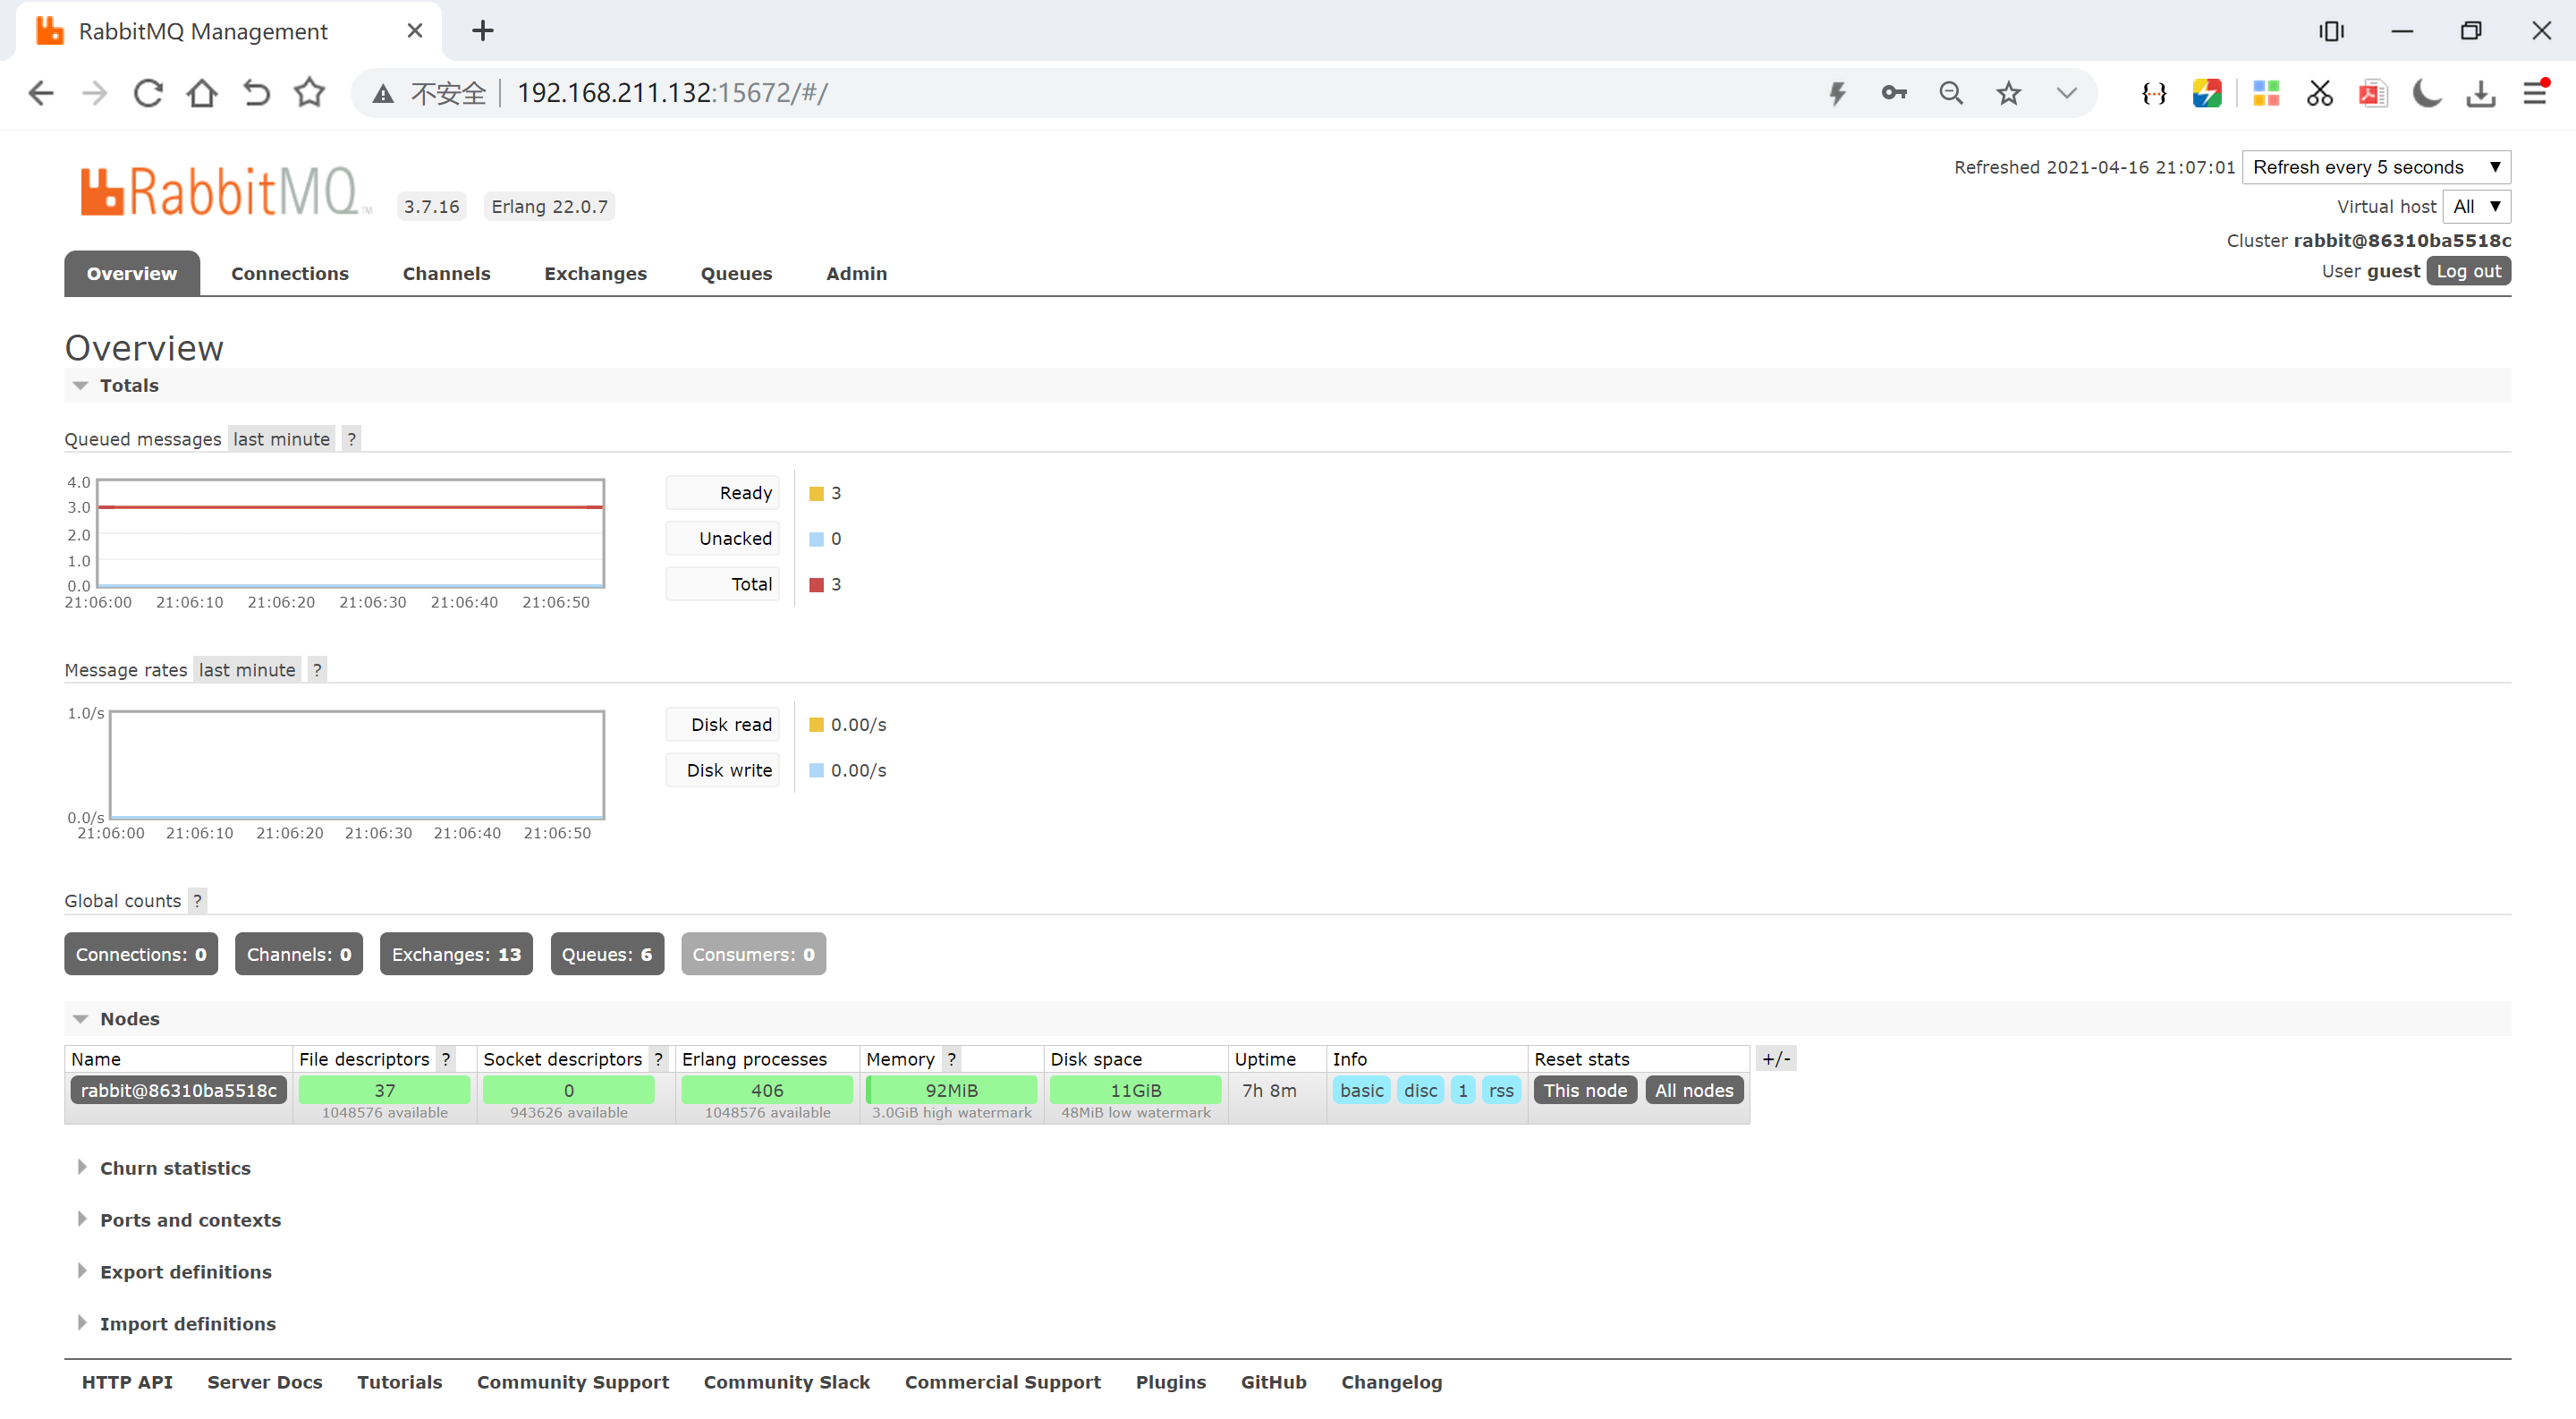Viewport: 2576px width, 1419px height.
Task: Collapse the Totals section
Action: [x=128, y=385]
